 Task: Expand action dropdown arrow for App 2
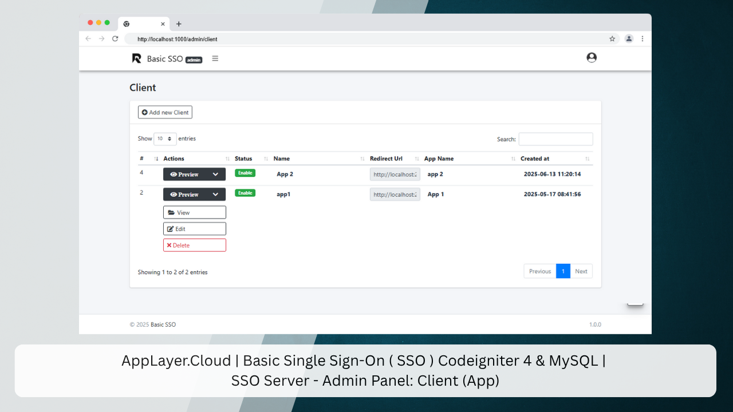click(x=216, y=175)
